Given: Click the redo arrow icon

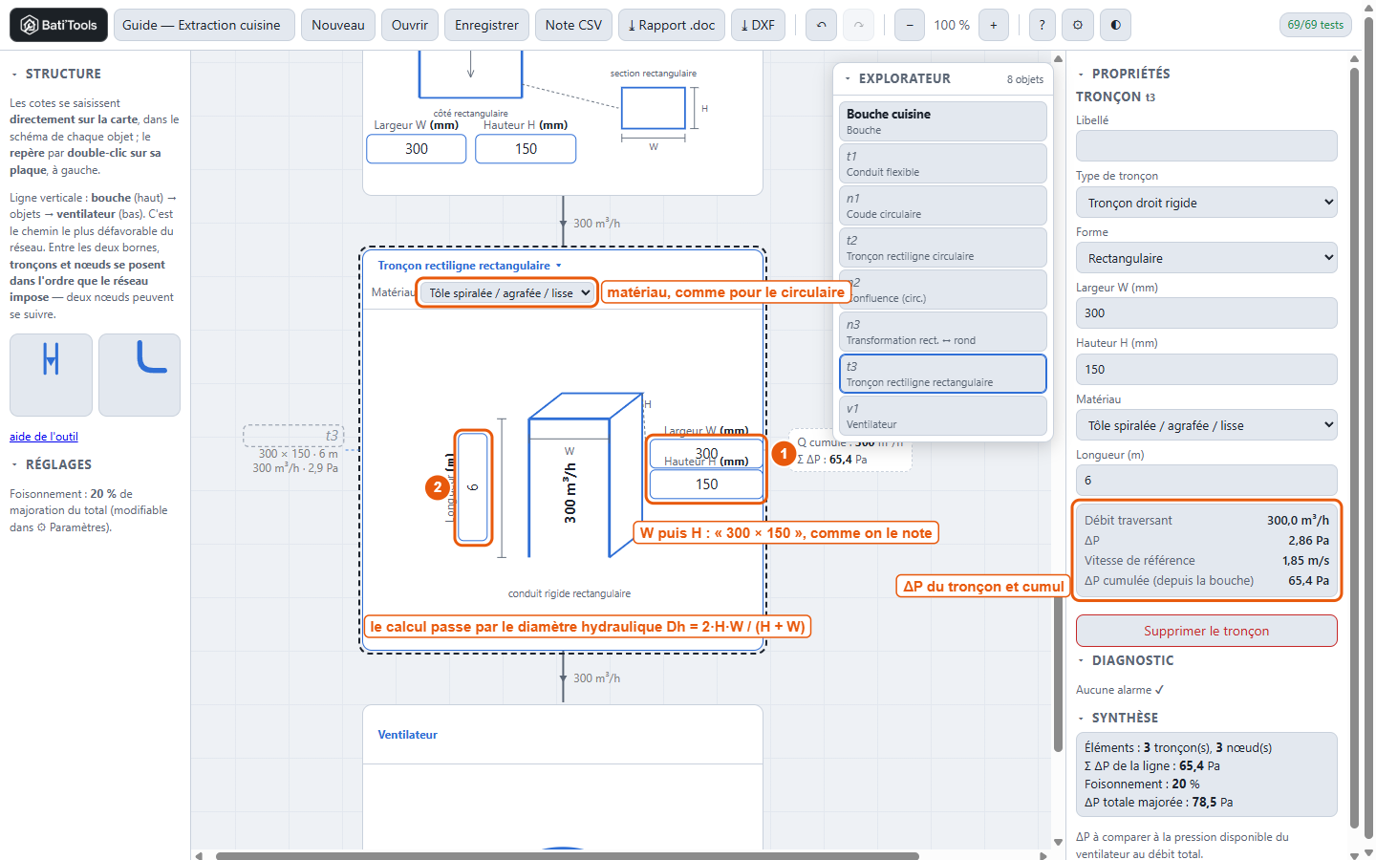Looking at the screenshot, I should click(858, 25).
